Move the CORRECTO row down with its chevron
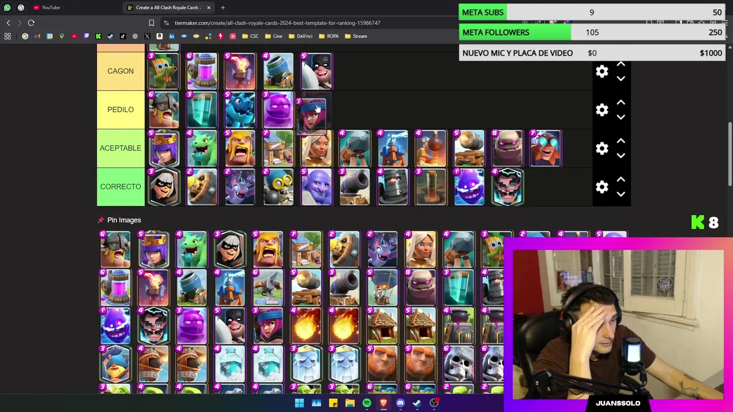Screen dimensions: 733x412 click(621, 193)
